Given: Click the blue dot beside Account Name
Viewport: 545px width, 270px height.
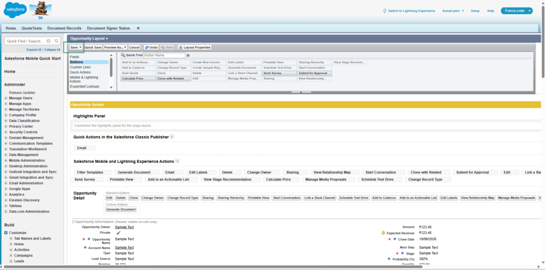Looking at the screenshot, I should [x=85, y=248].
